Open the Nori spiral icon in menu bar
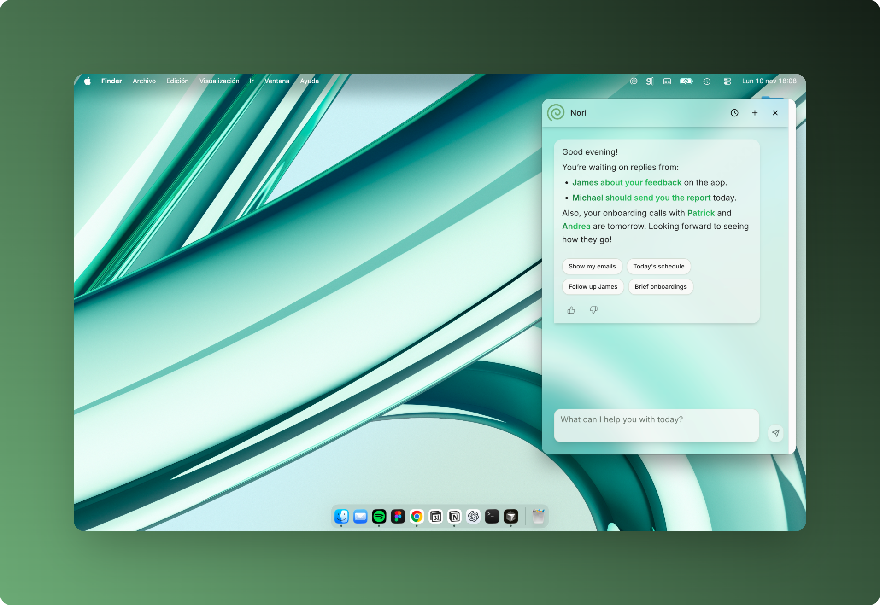The image size is (880, 605). 634,81
